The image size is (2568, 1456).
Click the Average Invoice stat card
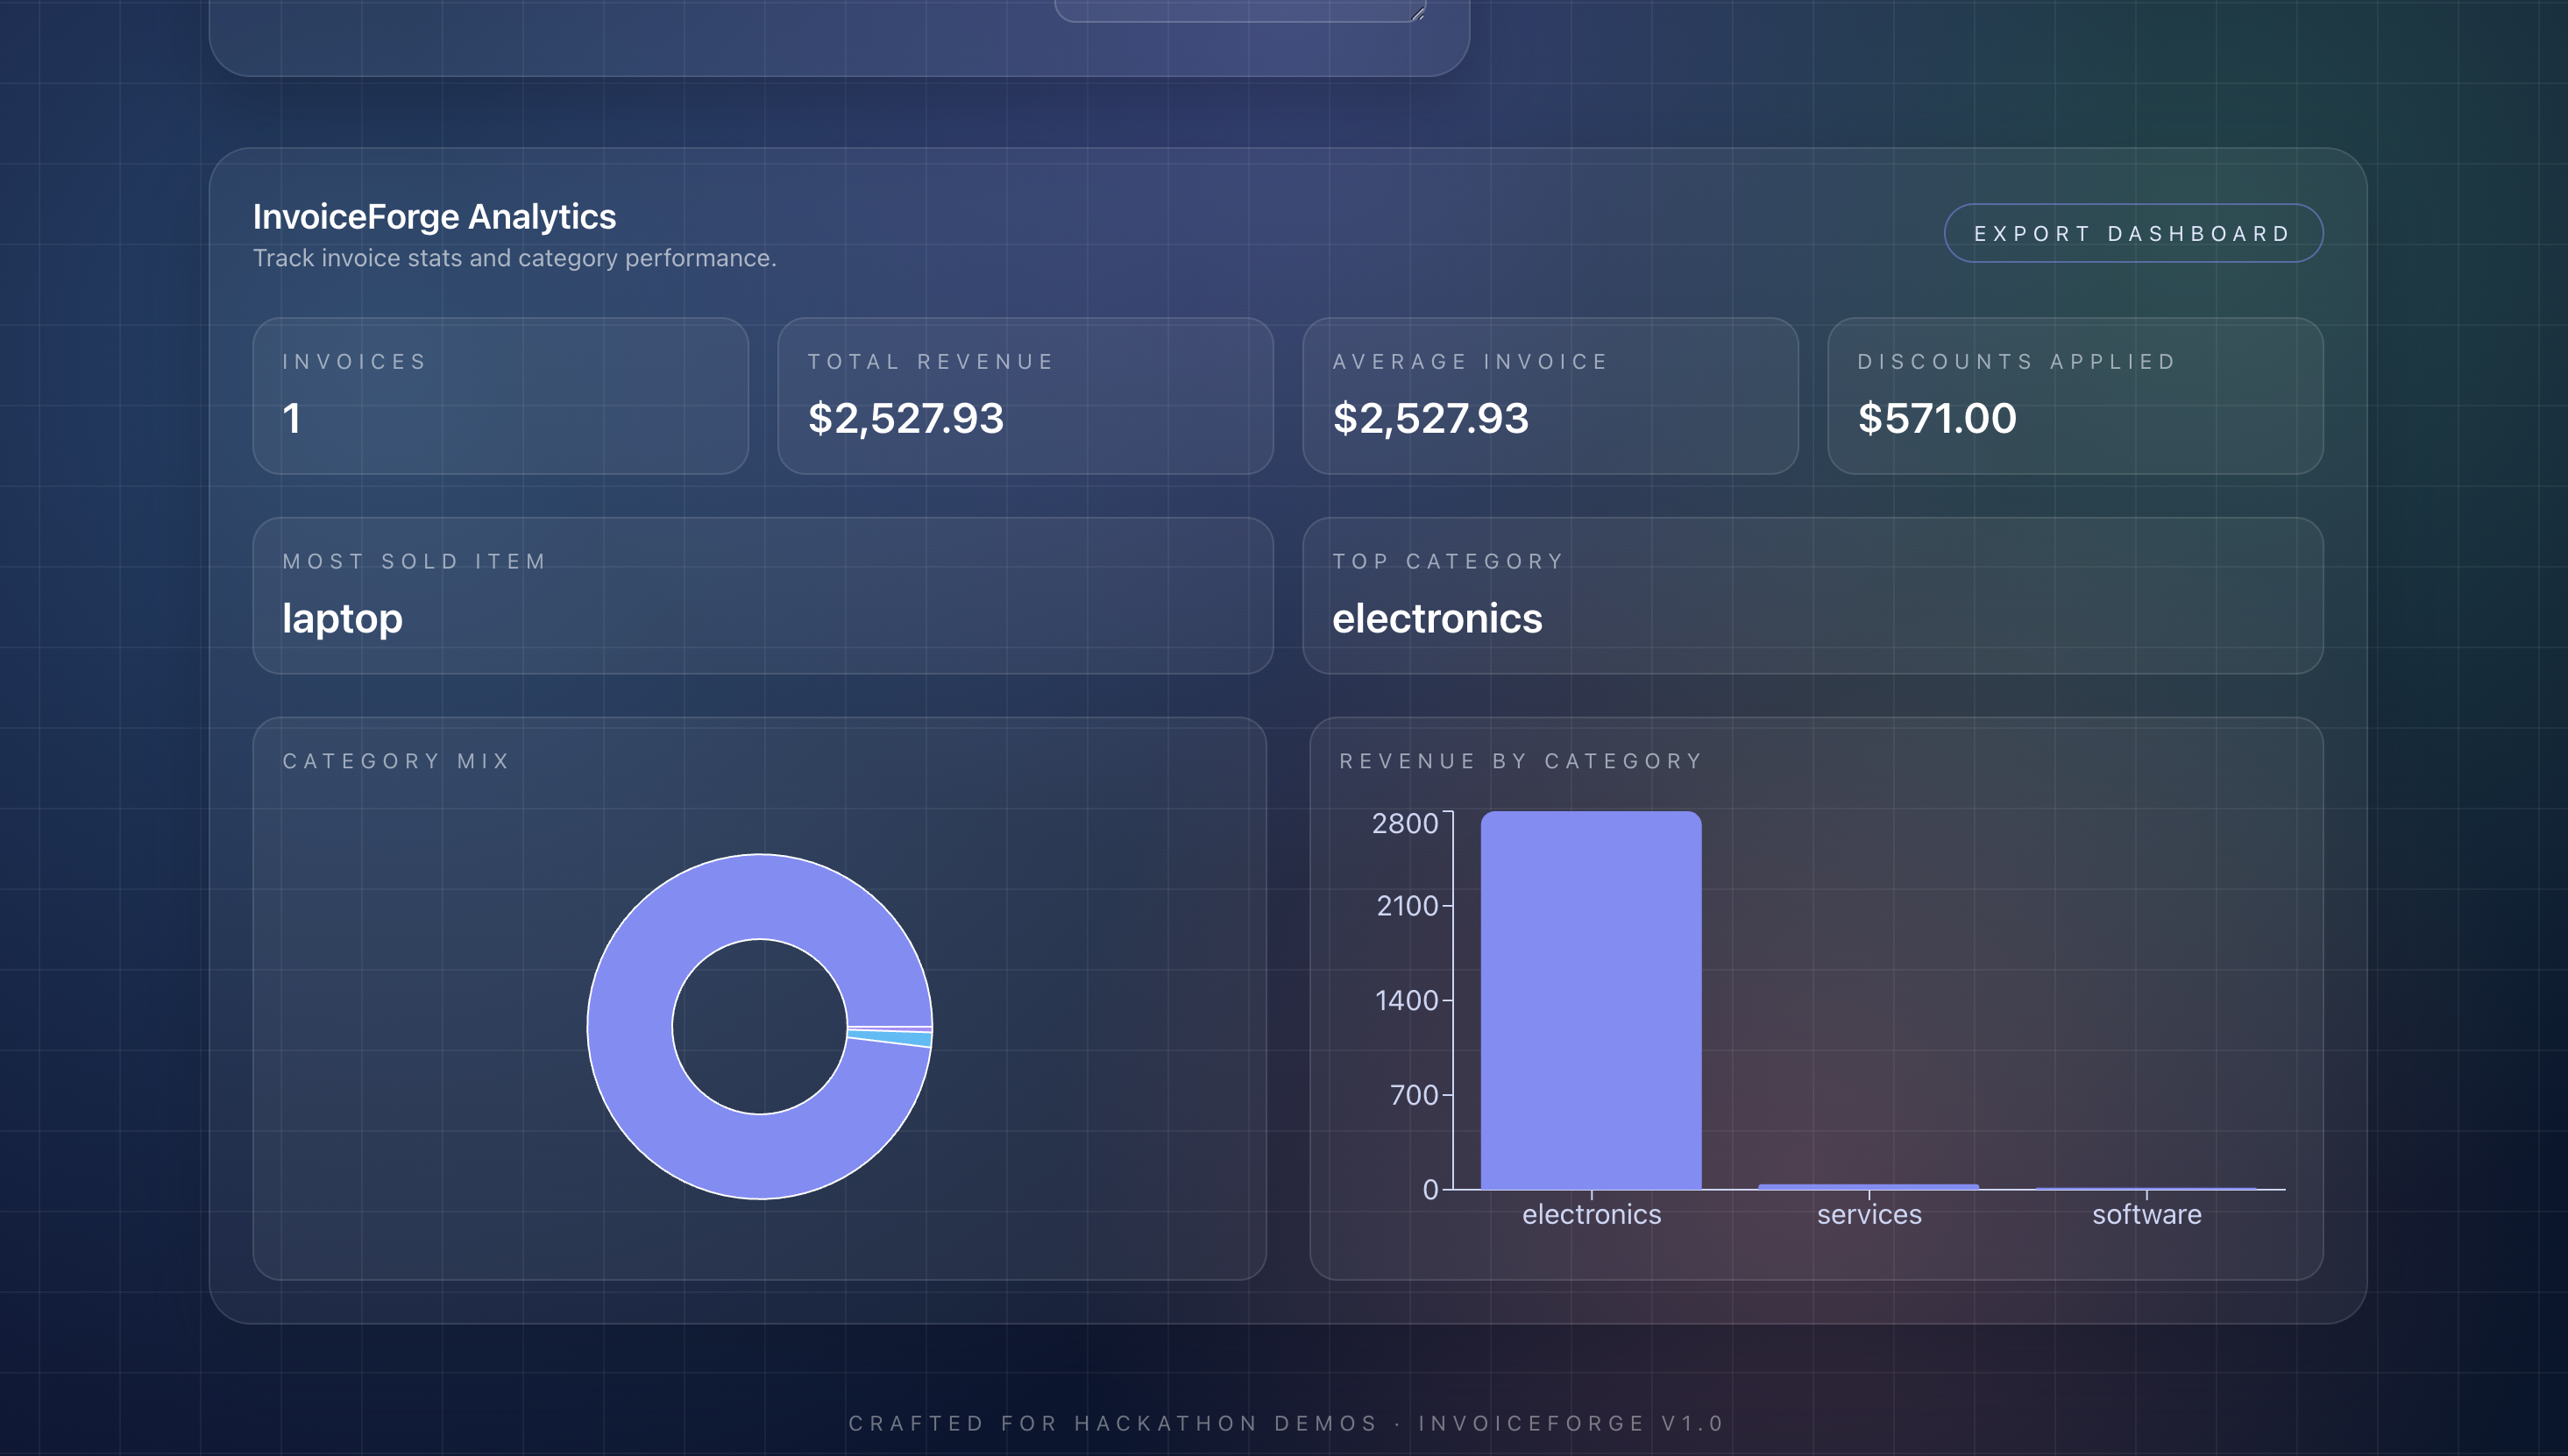(x=1550, y=396)
